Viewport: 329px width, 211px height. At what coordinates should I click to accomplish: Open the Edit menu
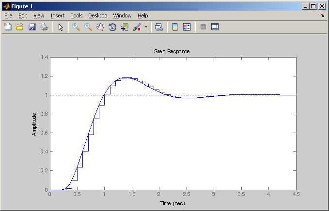click(x=23, y=15)
